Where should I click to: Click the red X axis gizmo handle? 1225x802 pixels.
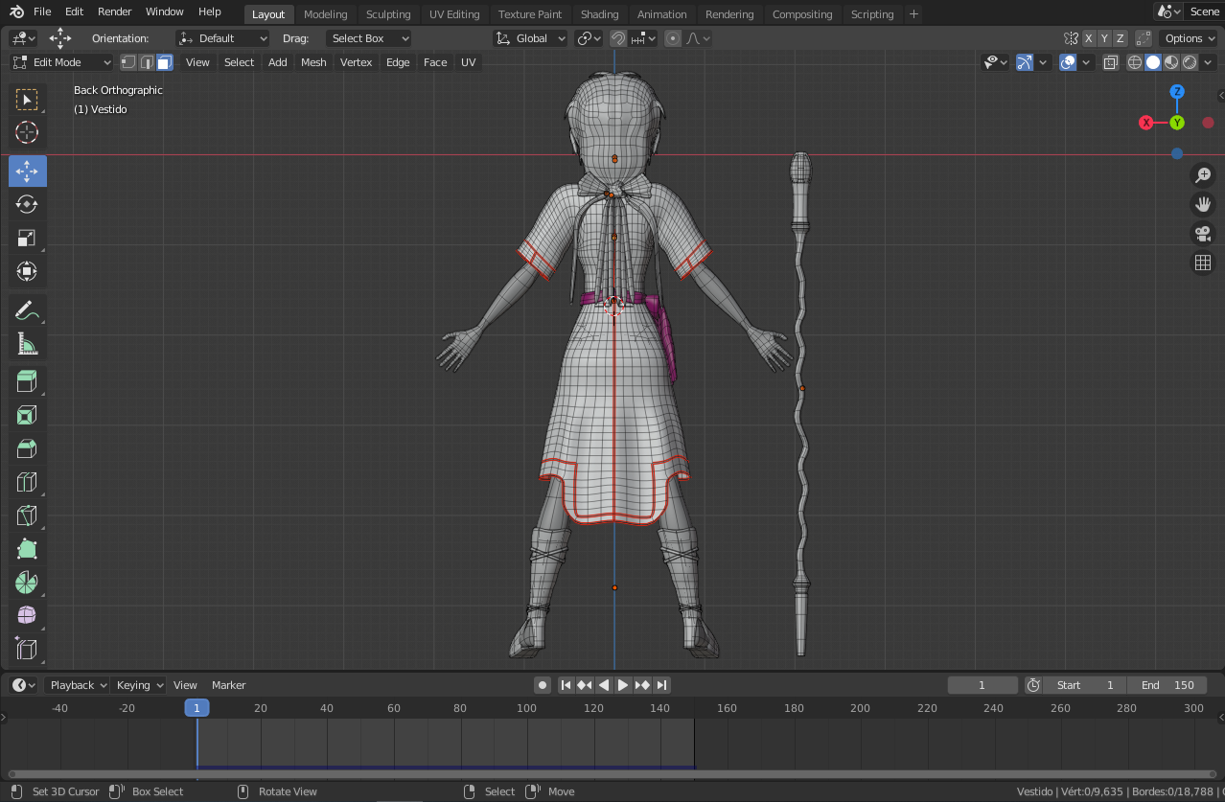[1145, 123]
